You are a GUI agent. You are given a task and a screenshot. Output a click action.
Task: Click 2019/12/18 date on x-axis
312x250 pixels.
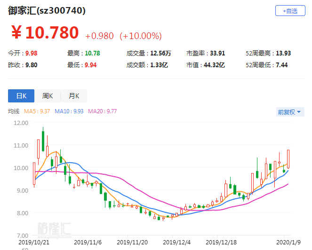click(221, 242)
